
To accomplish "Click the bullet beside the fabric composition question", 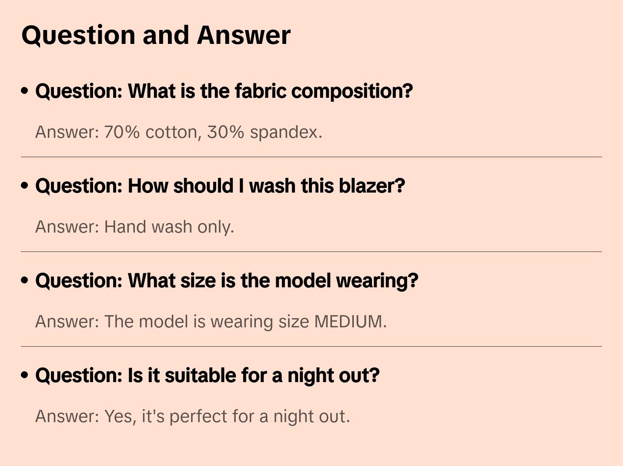I will [25, 91].
